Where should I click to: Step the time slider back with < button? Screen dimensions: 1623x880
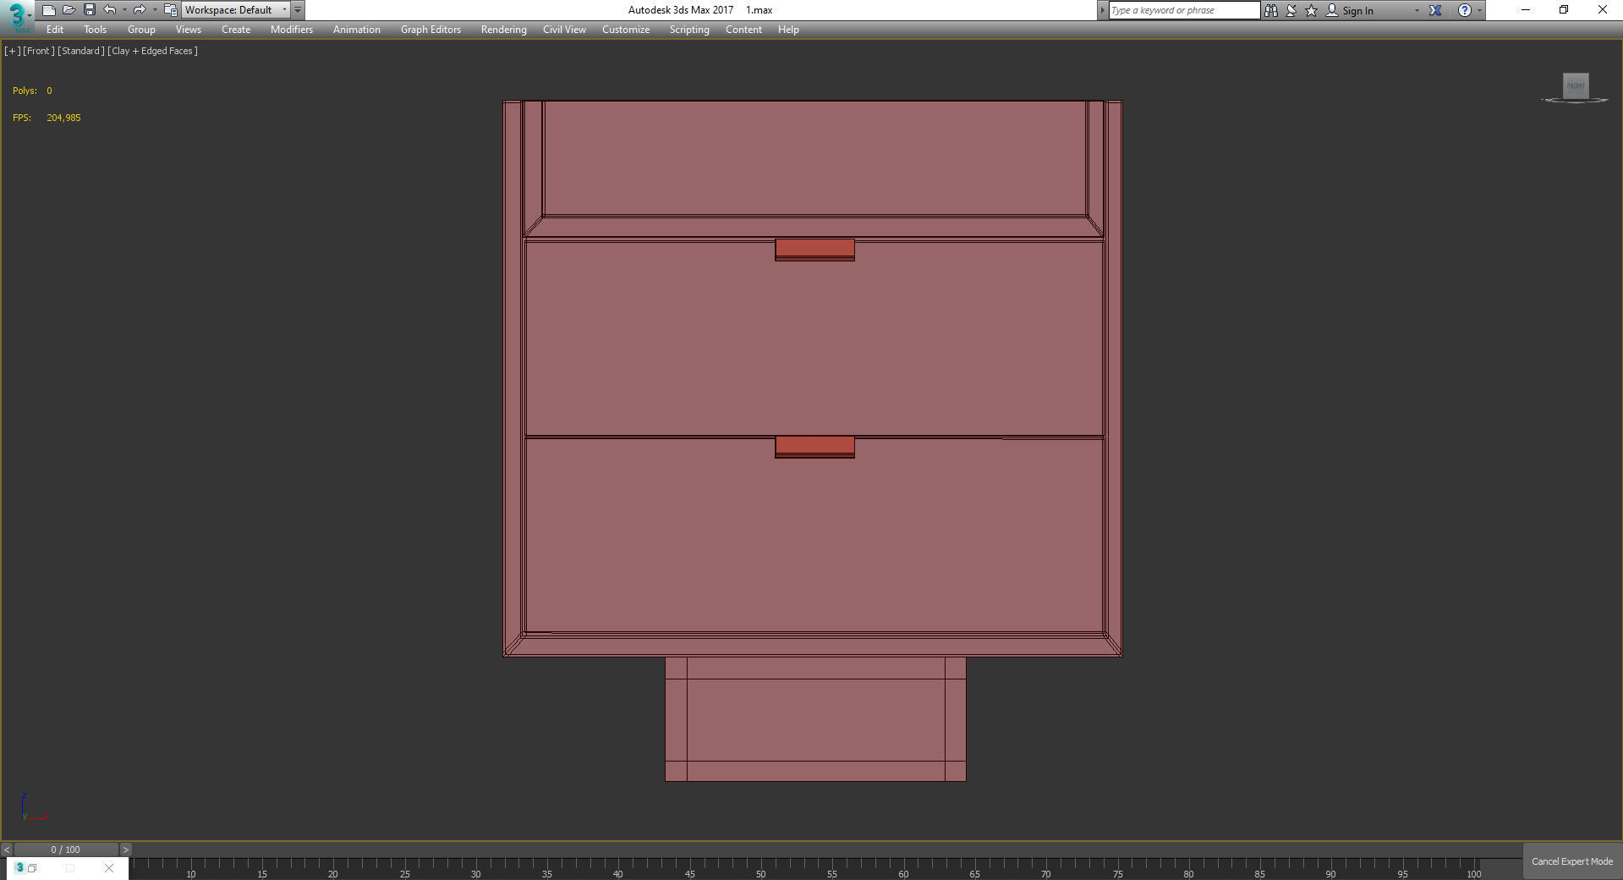7,850
